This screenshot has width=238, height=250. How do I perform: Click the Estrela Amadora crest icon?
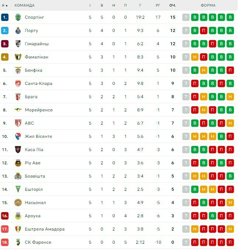18,229
